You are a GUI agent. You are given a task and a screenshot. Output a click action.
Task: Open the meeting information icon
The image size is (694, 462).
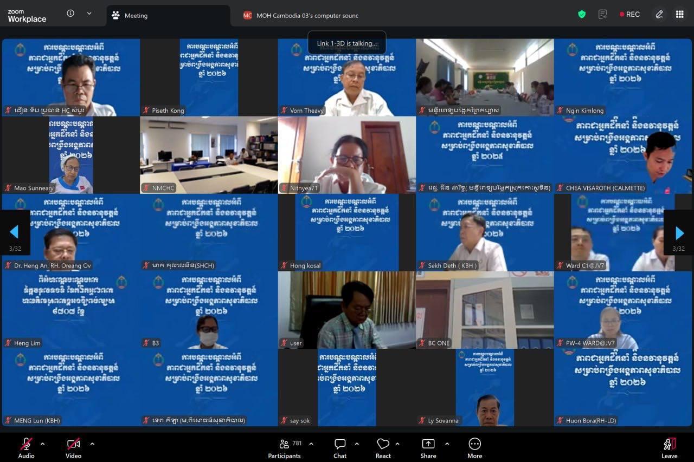(x=70, y=14)
